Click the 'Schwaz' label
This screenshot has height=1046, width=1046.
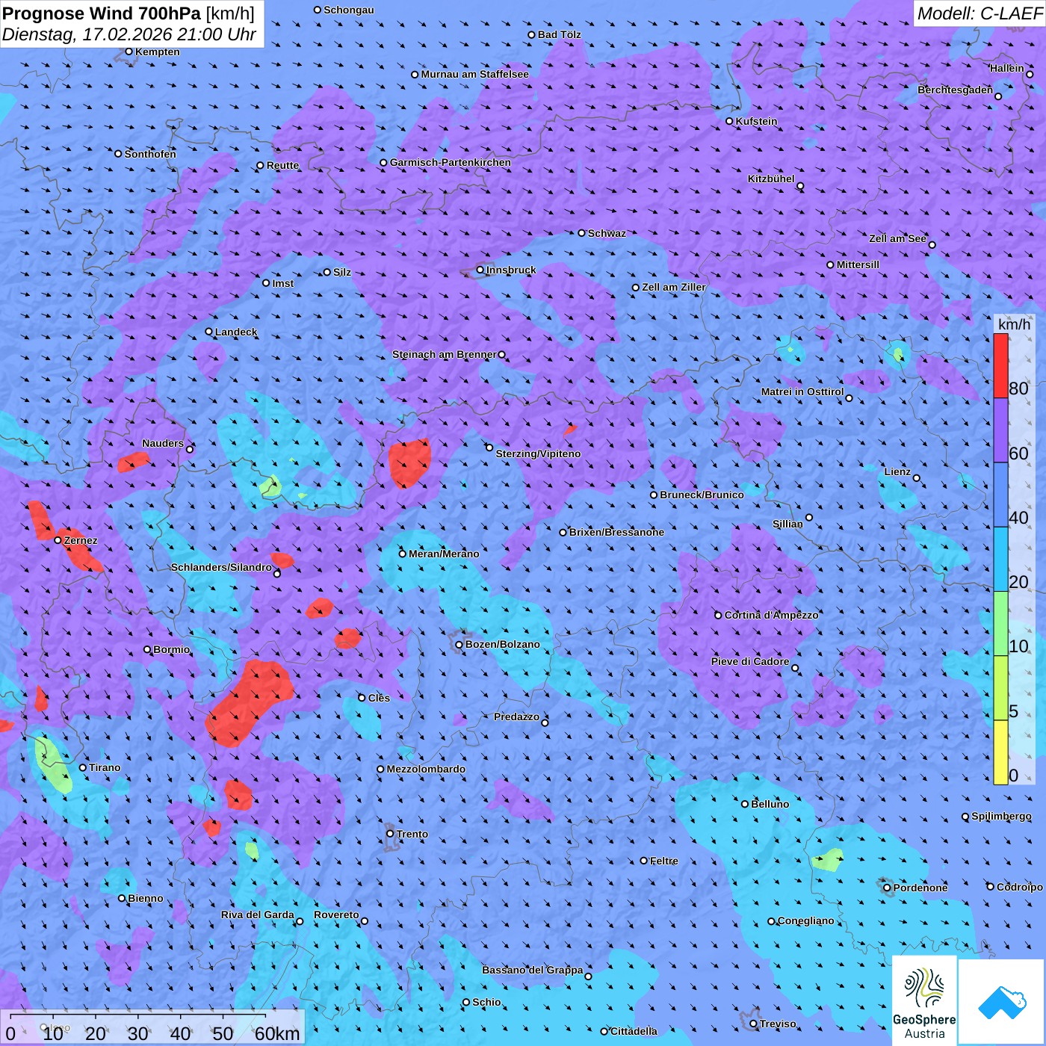(x=607, y=233)
